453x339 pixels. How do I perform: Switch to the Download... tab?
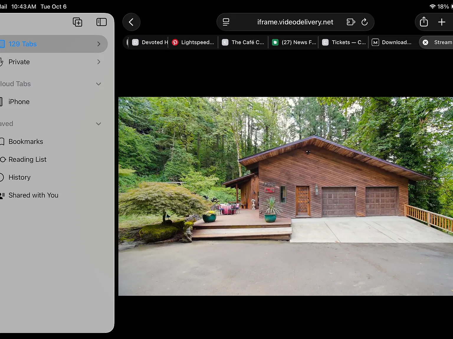tap(394, 42)
